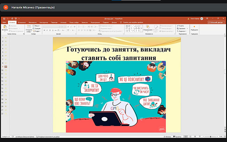Click the Undo arrow in quick access toolbar
This screenshot has height=142, width=227.
(x=7, y=18)
